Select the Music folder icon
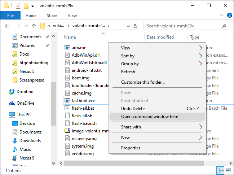Image resolution: width=234 pixels, height=175 pixels. 15,149
